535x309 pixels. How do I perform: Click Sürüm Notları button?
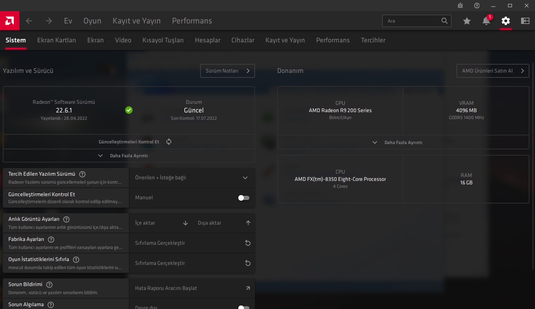228,71
